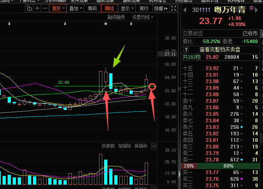Click 隐藏 to hide side panel
The height and width of the screenshot is (189, 263).
(161, 8)
